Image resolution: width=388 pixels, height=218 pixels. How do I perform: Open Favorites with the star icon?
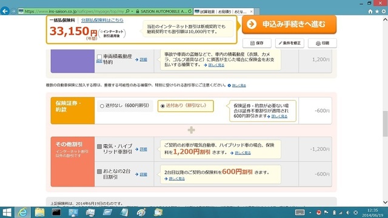click(377, 12)
